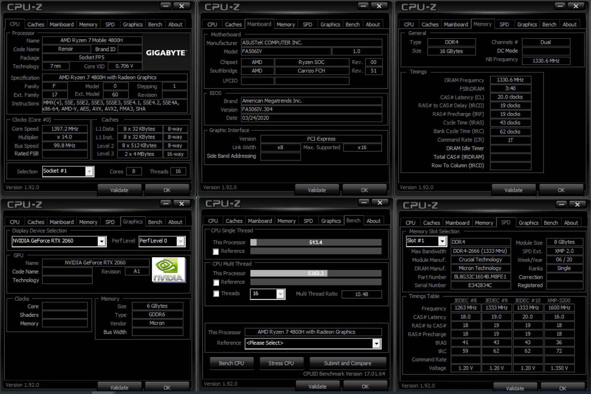The width and height of the screenshot is (591, 394).
Task: Minimize the Bench tab window
Action: tap(364, 203)
